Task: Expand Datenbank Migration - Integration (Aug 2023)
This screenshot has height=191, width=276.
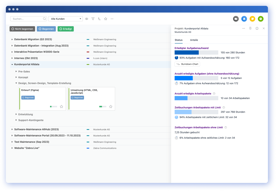Action: [x=12, y=46]
